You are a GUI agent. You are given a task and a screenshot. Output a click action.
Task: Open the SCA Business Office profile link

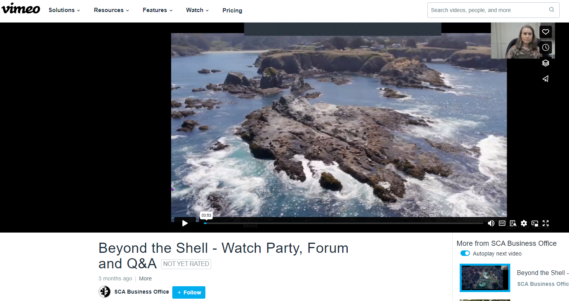(142, 292)
